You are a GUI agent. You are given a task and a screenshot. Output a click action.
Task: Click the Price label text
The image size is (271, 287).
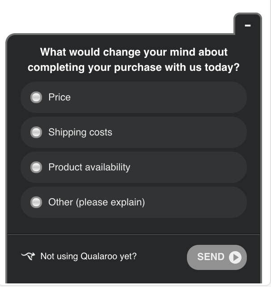click(x=59, y=97)
